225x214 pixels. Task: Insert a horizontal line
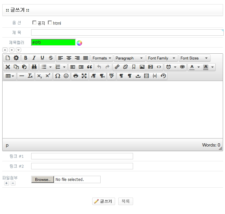pos(22,76)
